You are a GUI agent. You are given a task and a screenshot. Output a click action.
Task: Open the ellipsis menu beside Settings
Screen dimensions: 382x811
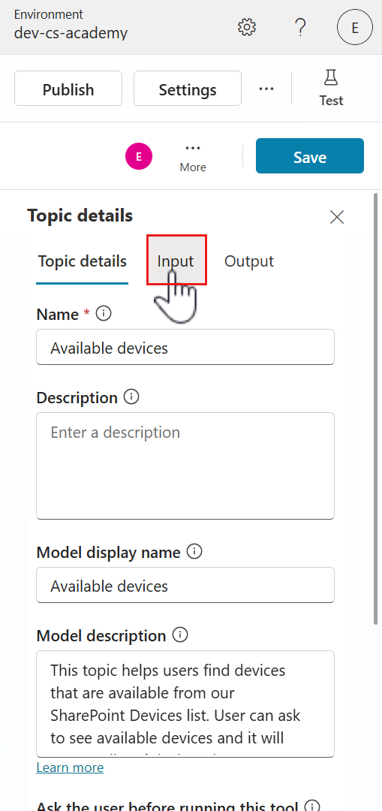click(266, 89)
